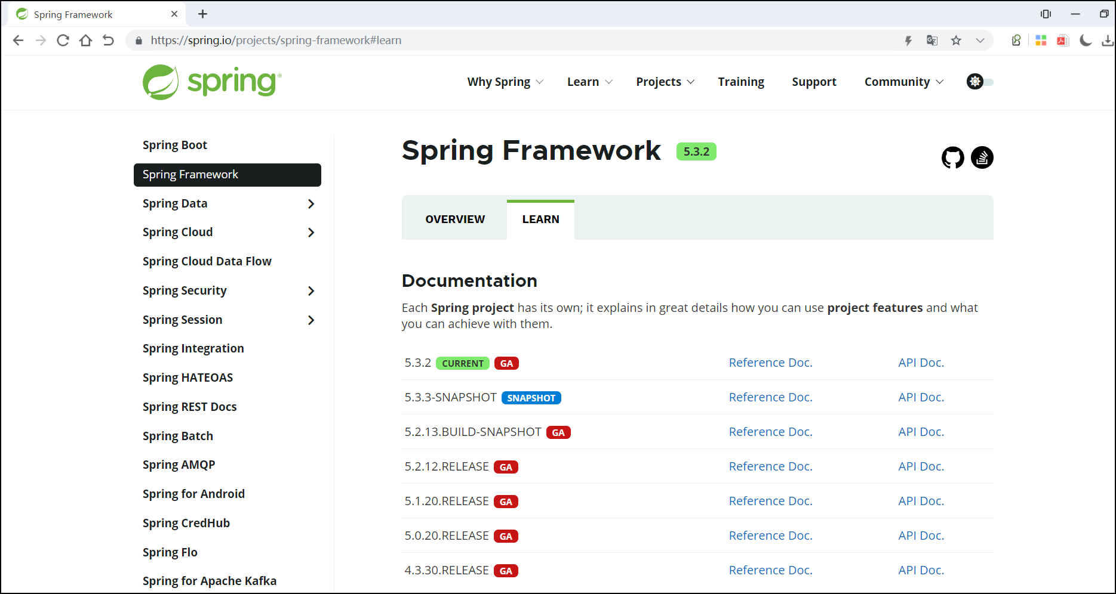The height and width of the screenshot is (594, 1116).
Task: Click the moon night mode icon
Action: 1086,41
